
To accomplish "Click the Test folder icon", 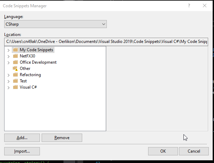I will (x=15, y=81).
